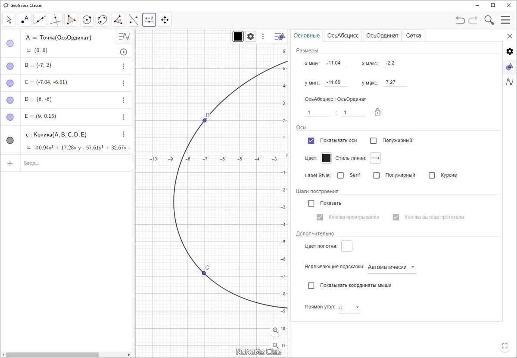Select the Point tool

(25, 20)
